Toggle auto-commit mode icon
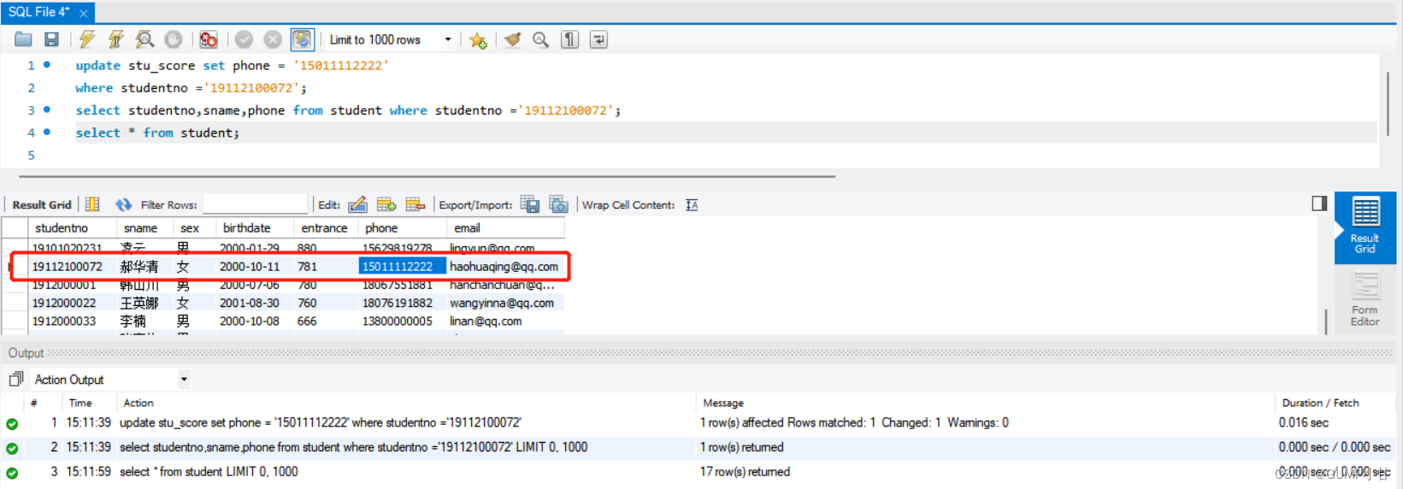This screenshot has width=1403, height=489. 302,39
